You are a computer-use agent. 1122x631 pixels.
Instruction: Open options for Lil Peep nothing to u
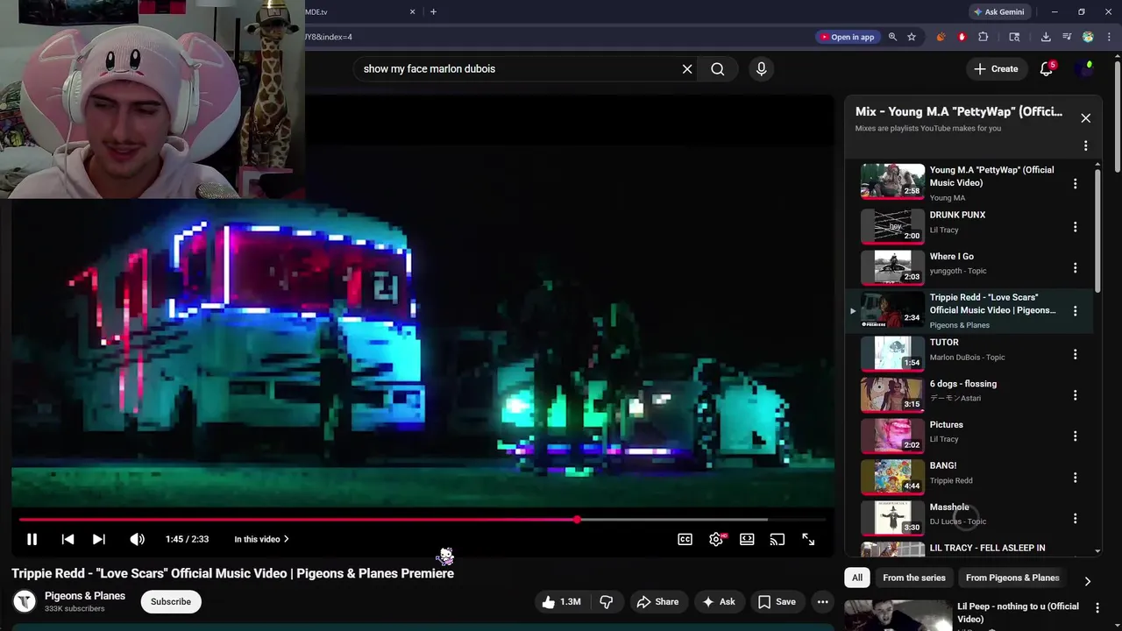pos(1097,606)
